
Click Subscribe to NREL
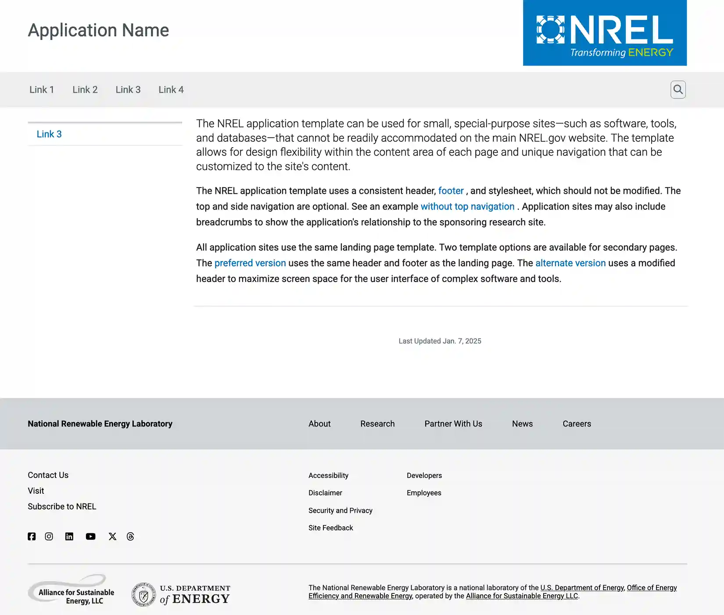(61, 506)
